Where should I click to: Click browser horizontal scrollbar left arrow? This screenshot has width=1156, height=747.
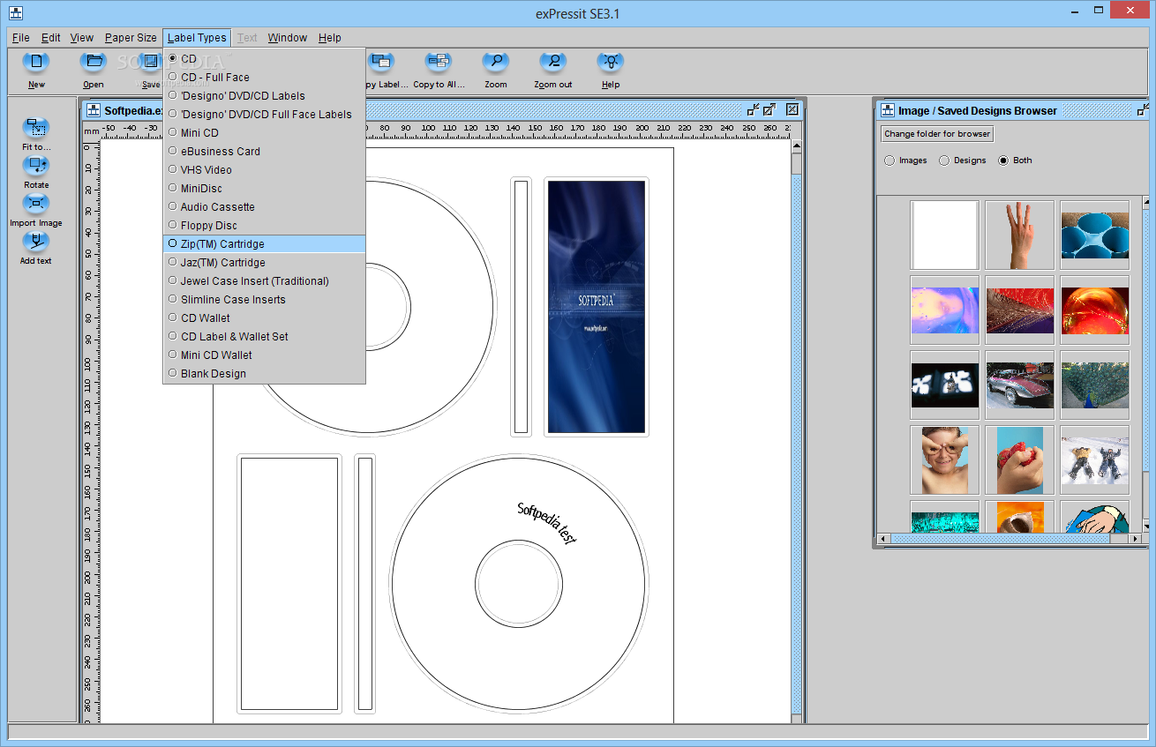pyautogui.click(x=882, y=538)
